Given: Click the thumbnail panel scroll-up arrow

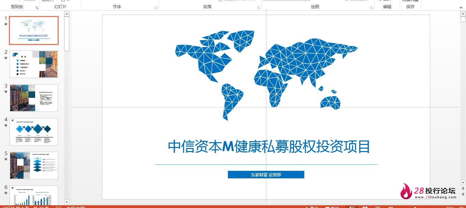Looking at the screenshot, I should point(67,14).
